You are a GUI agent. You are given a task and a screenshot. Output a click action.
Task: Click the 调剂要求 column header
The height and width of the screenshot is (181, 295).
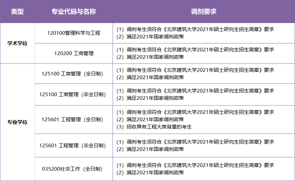point(203,12)
